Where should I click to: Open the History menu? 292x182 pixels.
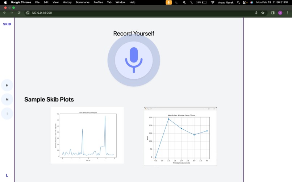[x=67, y=3]
